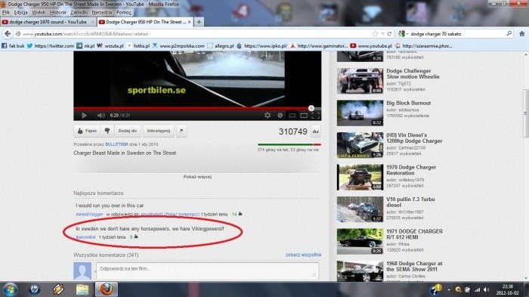Click the video progress bar scrubber
Viewport: 529px width, 297px height.
(311, 108)
